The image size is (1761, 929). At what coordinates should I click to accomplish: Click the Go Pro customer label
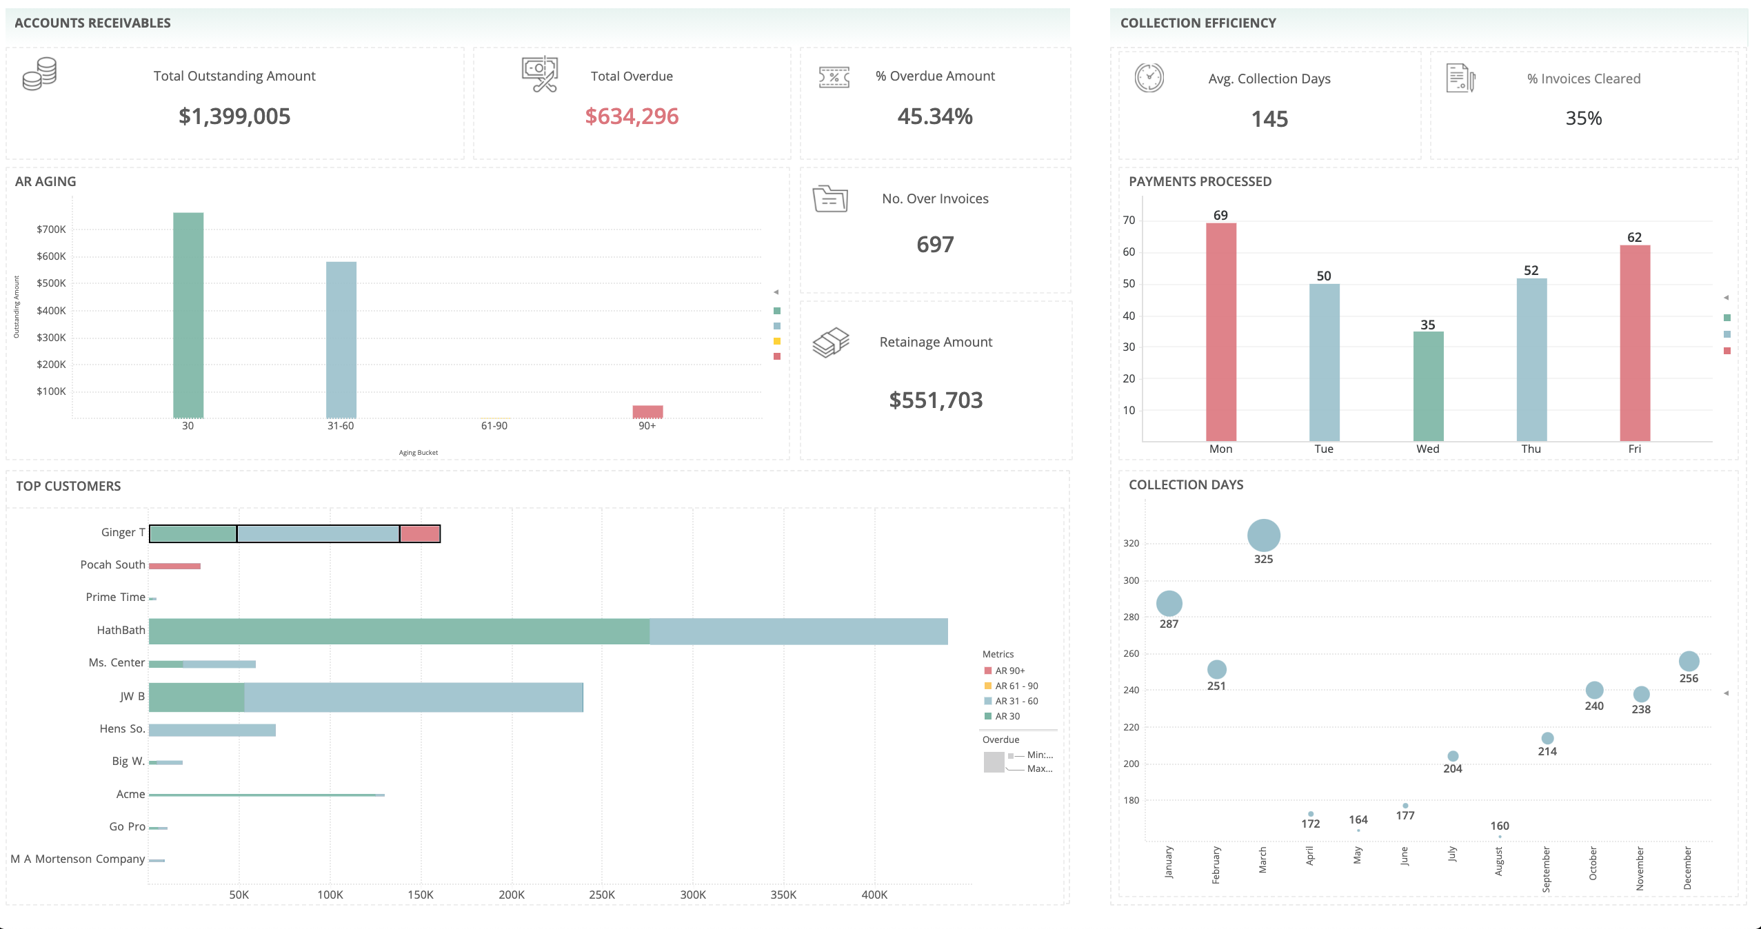click(128, 826)
